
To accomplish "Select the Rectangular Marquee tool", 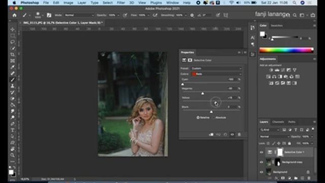I will pos(13,36).
